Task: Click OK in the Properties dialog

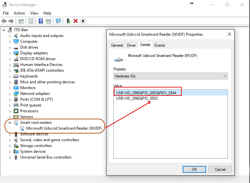Action: (x=194, y=169)
